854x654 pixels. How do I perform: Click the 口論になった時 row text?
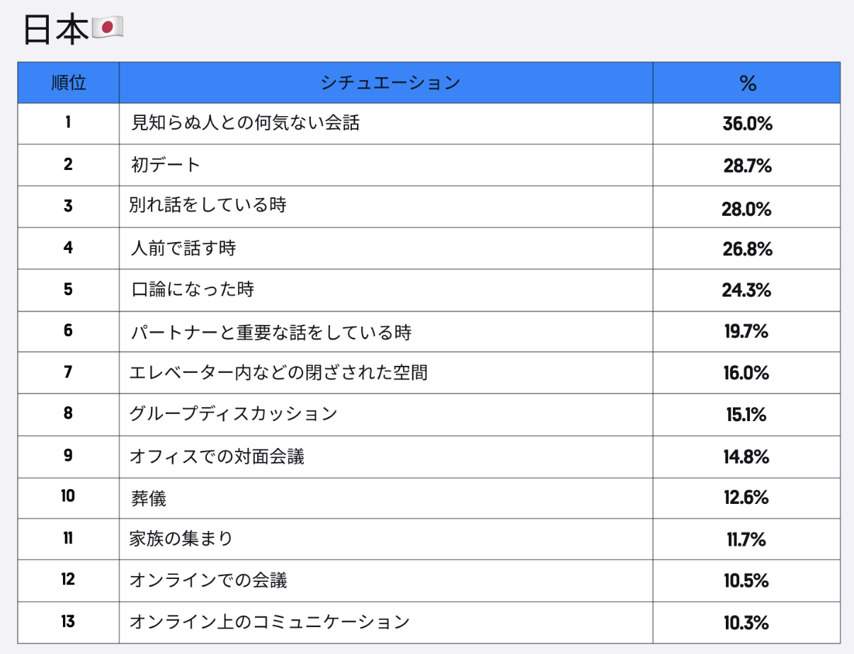coord(193,289)
